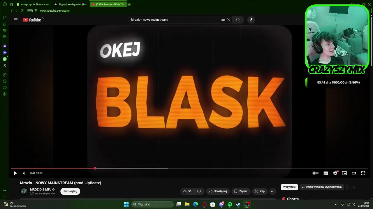Open MROZIO & MFL channel avatar
Image resolution: width=373 pixels, height=209 pixels.
tap(24, 191)
